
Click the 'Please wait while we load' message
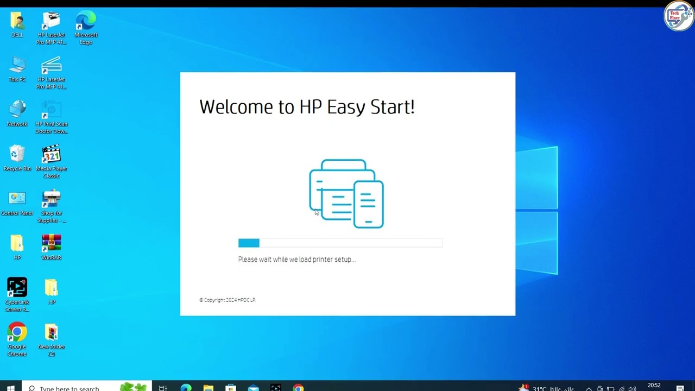pos(297,260)
